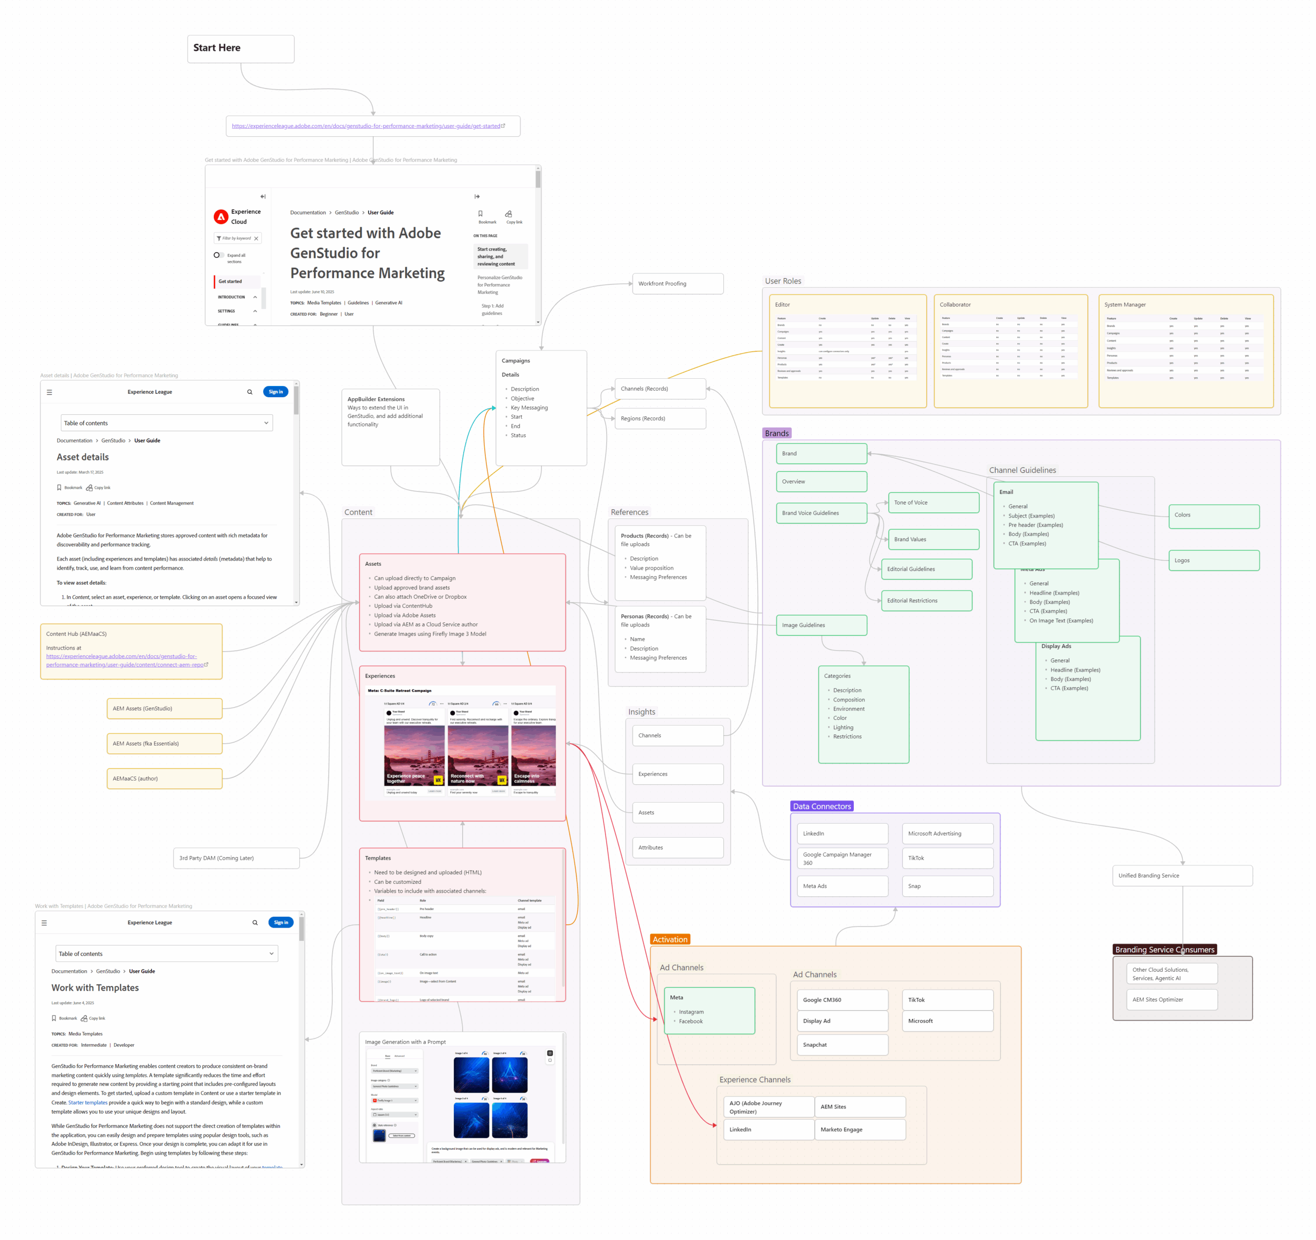
Task: Collapse left navigation rail in Get started embed
Action: [263, 196]
